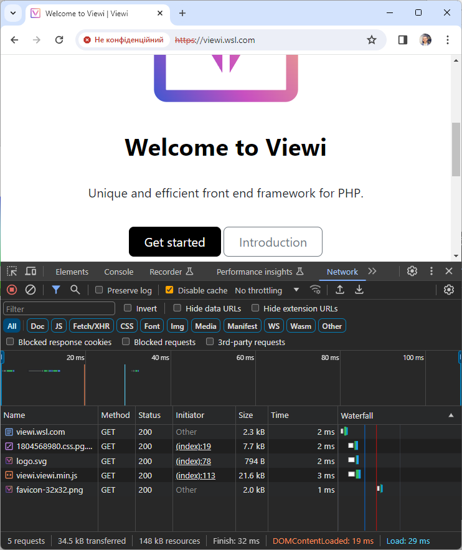
Task: Toggle the device toolbar icon
Action: coord(31,271)
